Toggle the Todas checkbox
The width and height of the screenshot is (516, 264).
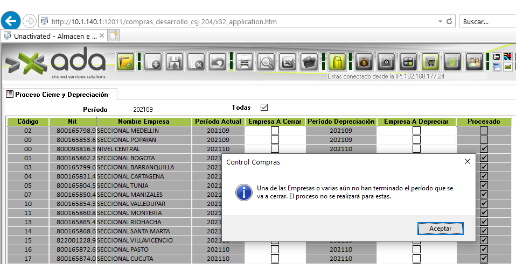point(264,108)
